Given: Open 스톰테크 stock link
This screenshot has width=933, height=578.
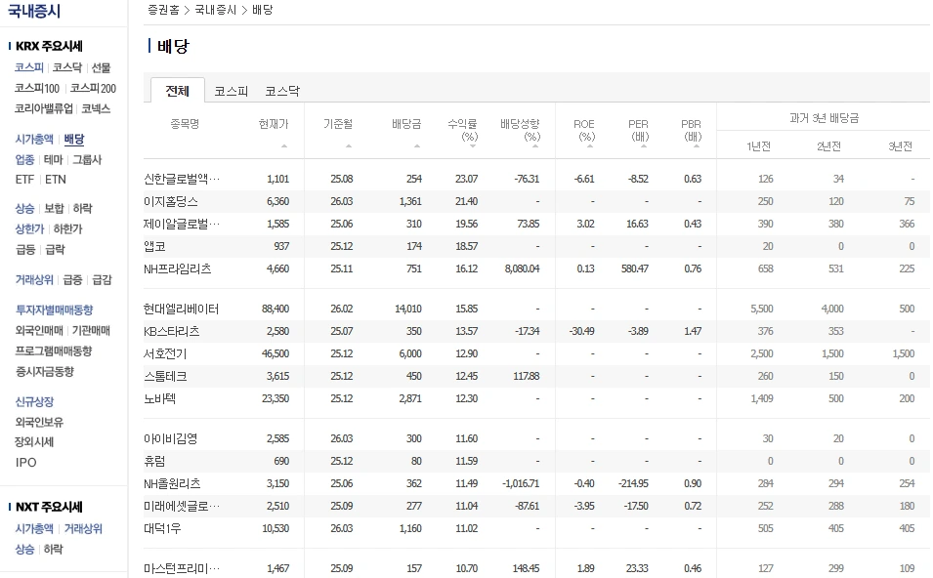Looking at the screenshot, I should pyautogui.click(x=165, y=377).
